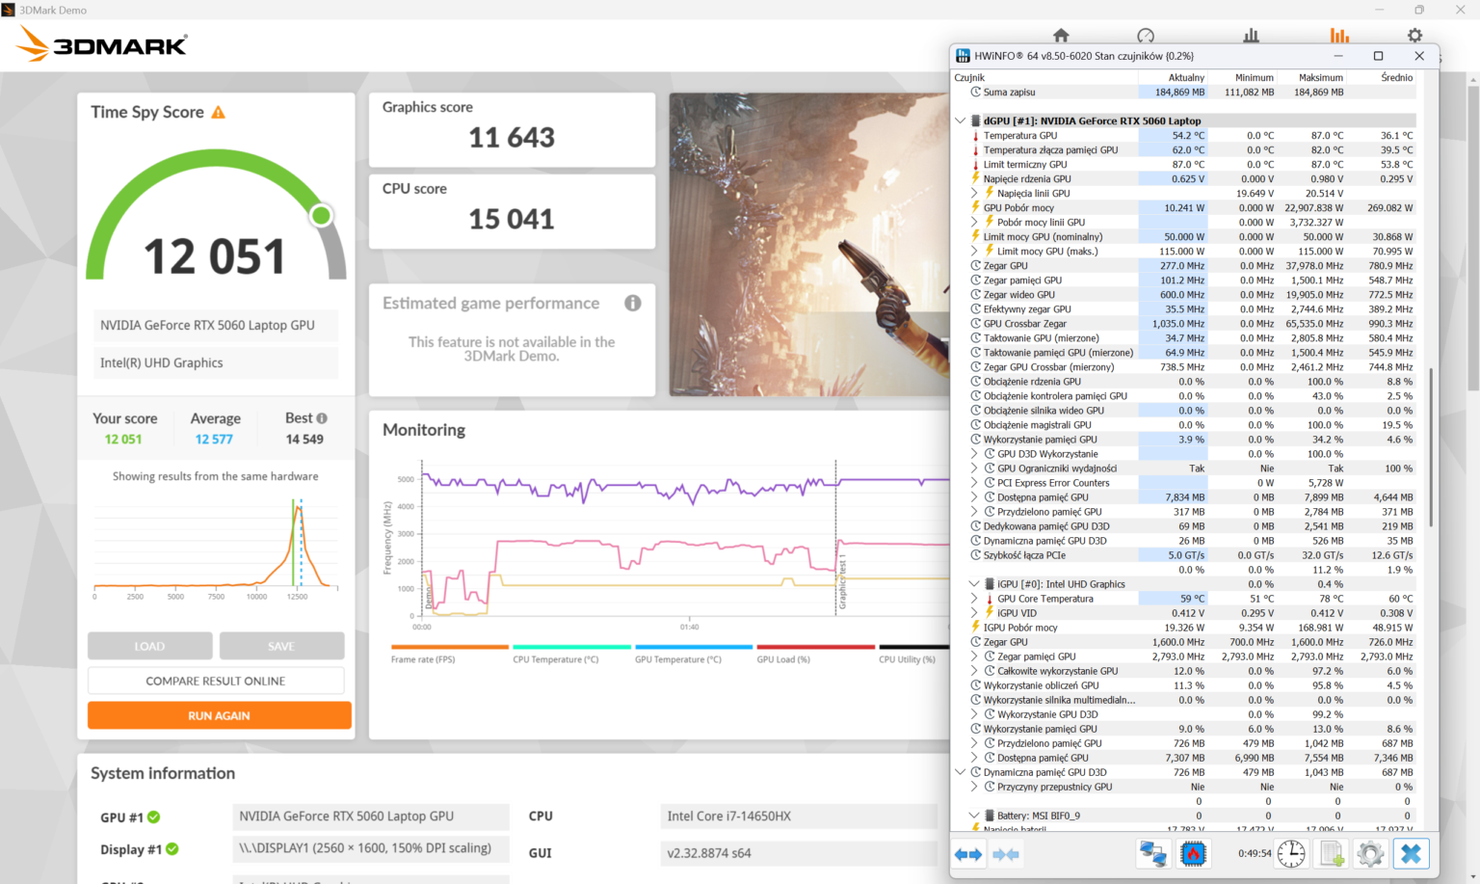Expand the GPU Core Temperatura row
The image size is (1480, 884).
point(974,599)
